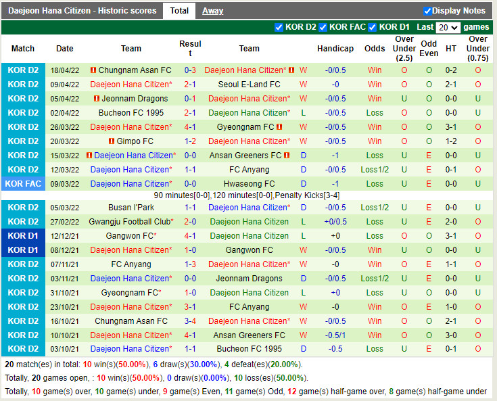Click the Odds column header
Viewport: 497px width, 401px height.
375,49
